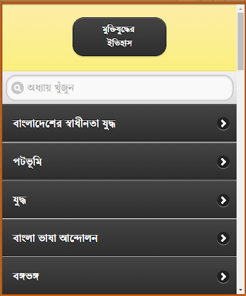Click the scrollbar up arrow

click(241, 9)
